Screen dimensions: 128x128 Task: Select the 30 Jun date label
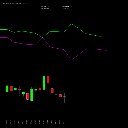pyautogui.click(x=23, y=122)
